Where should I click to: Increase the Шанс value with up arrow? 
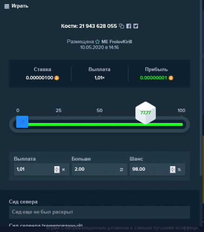click(x=172, y=168)
